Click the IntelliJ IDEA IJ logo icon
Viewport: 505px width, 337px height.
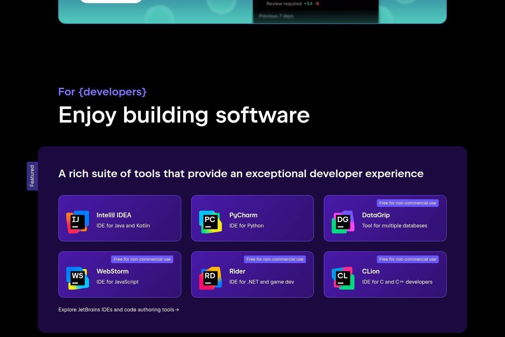tap(77, 222)
